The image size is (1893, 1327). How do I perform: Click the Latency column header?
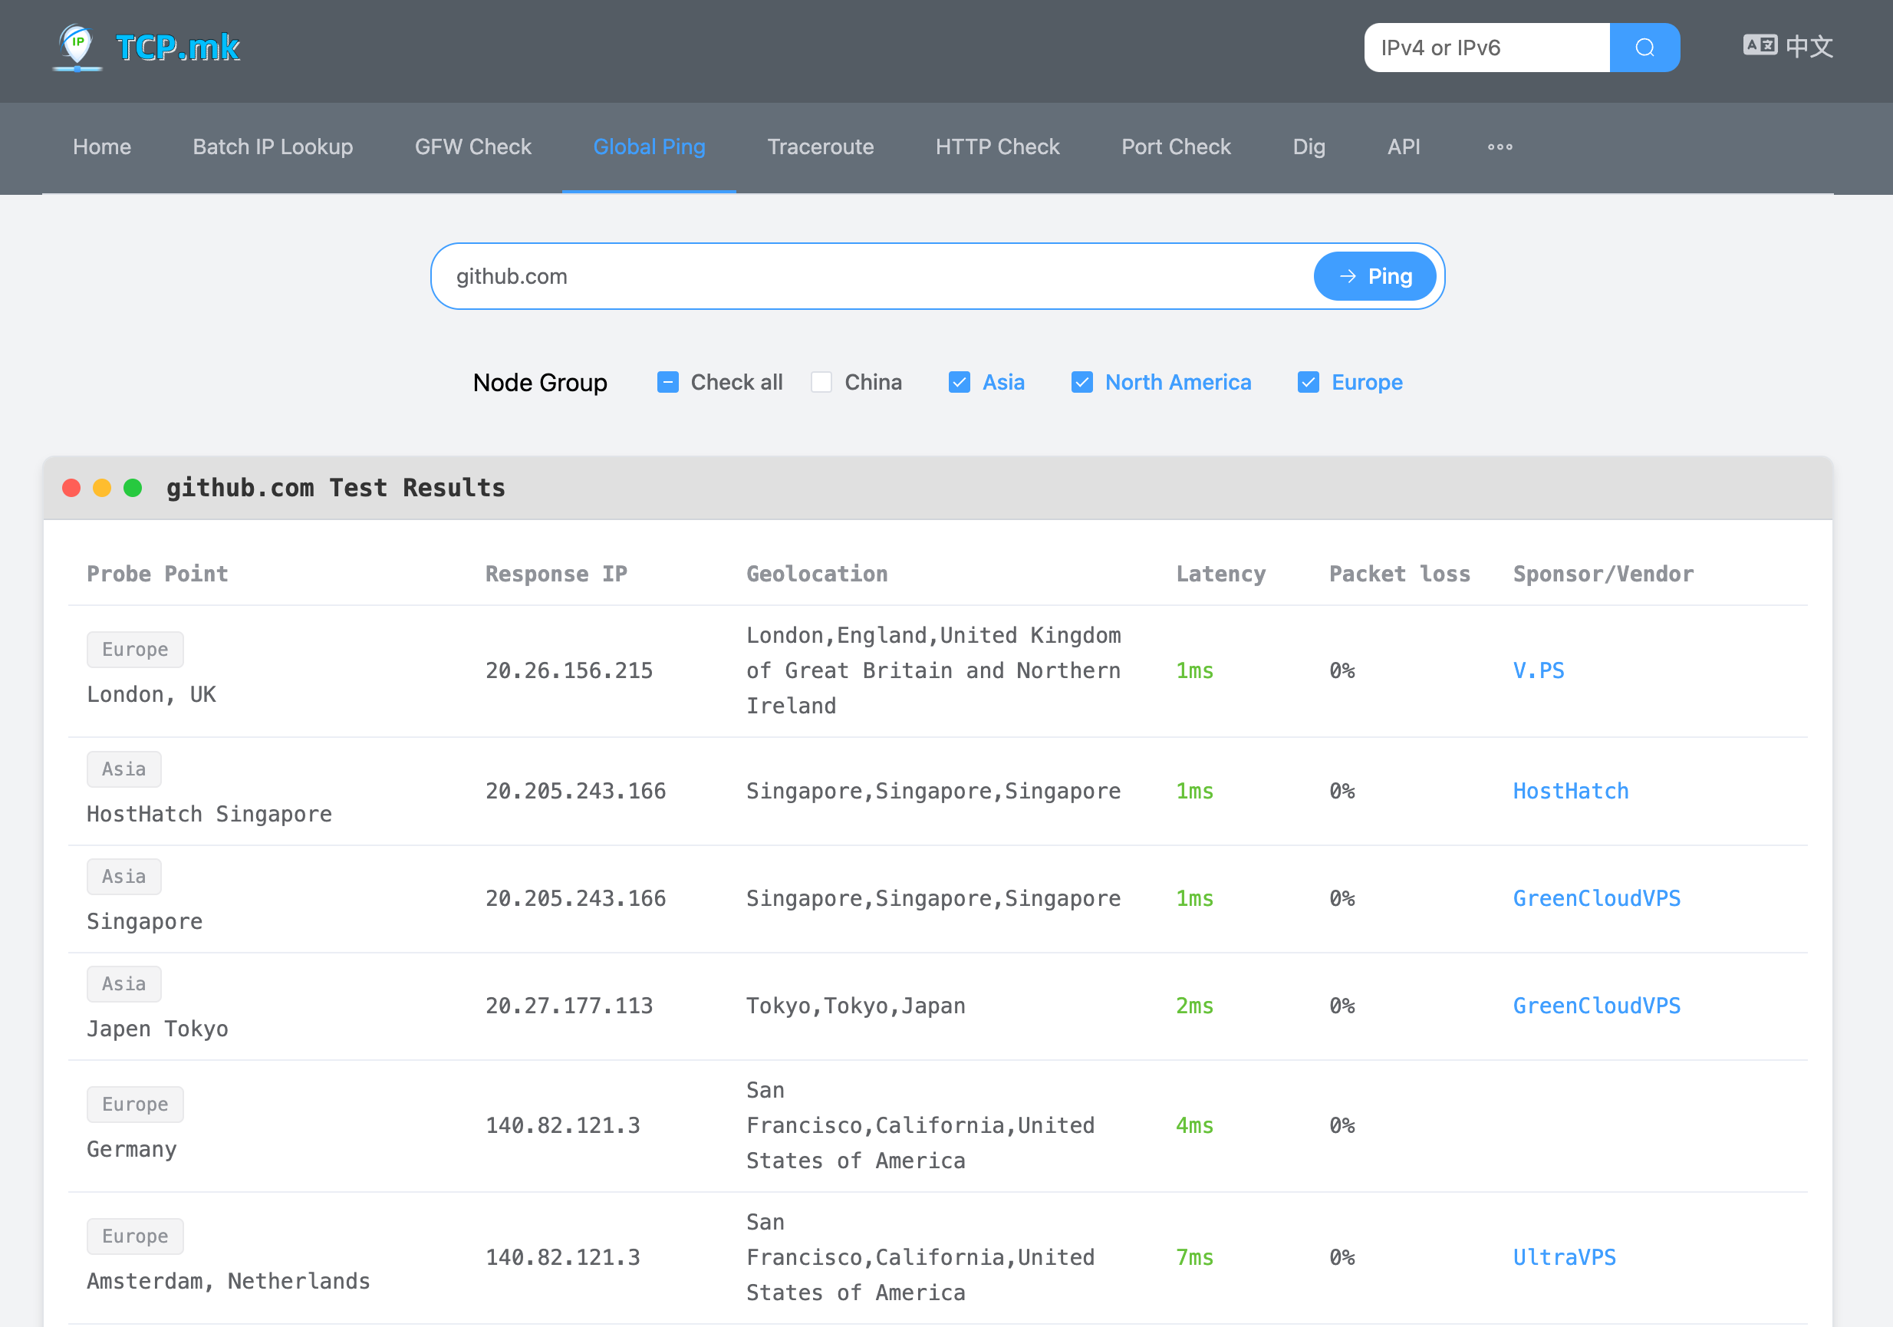point(1221,573)
